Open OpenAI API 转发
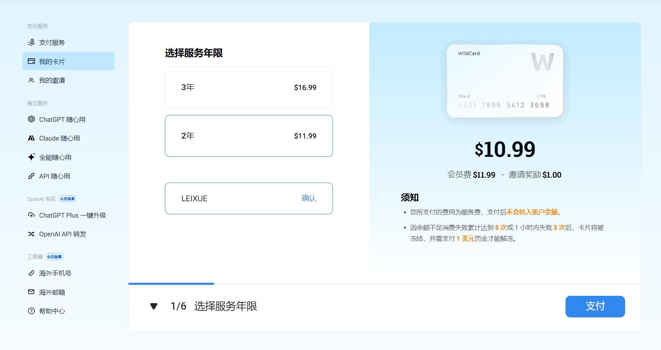 (69, 234)
